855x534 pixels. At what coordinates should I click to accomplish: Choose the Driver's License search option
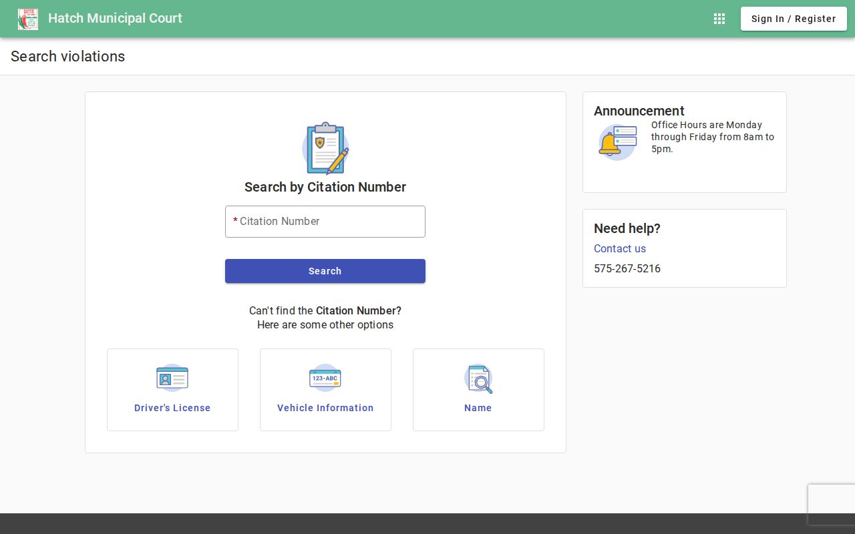(x=172, y=390)
